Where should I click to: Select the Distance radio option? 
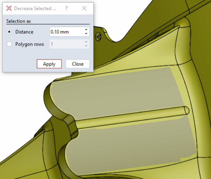[x=9, y=32]
